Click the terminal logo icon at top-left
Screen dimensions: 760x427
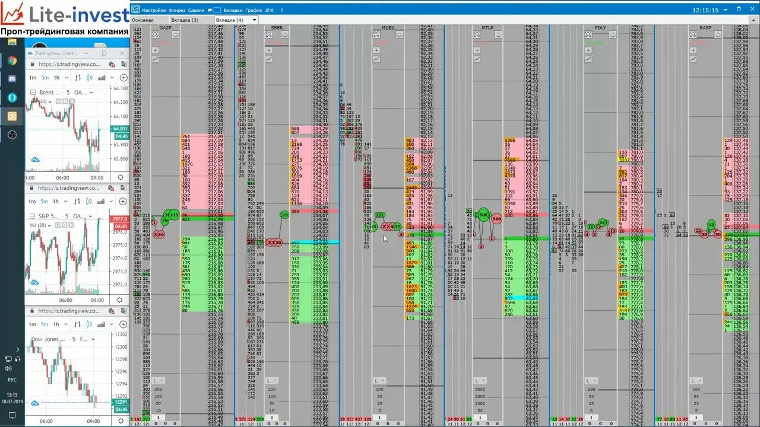[135, 9]
